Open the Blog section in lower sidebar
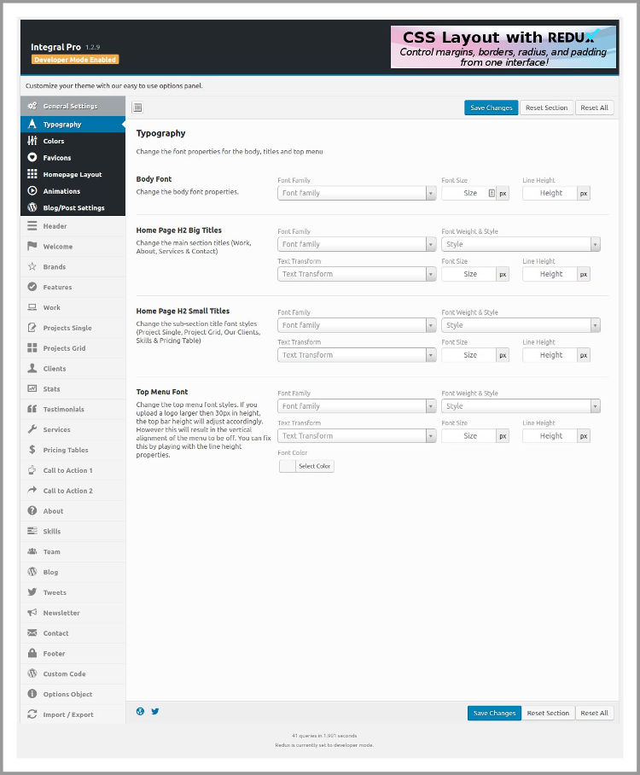The height and width of the screenshot is (775, 640). (x=73, y=572)
